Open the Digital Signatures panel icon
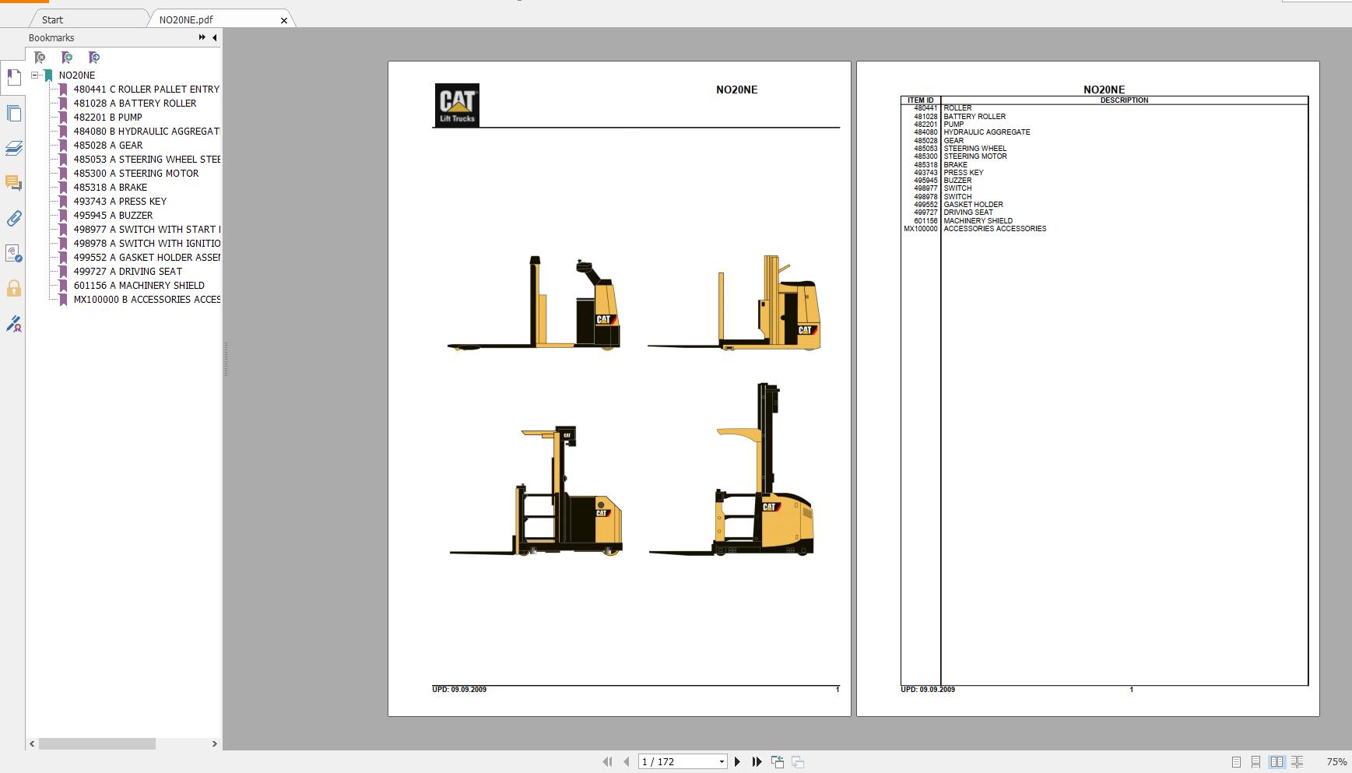 click(x=13, y=254)
